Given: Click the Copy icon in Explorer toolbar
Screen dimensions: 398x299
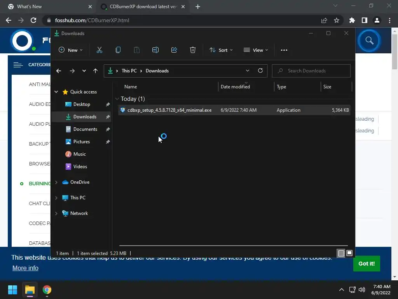Looking at the screenshot, I should click(118, 50).
